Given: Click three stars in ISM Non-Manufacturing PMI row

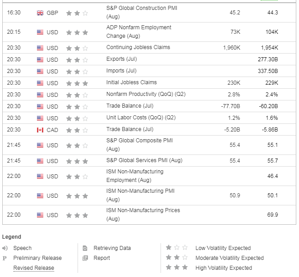Looking at the screenshot, I should point(77,196).
